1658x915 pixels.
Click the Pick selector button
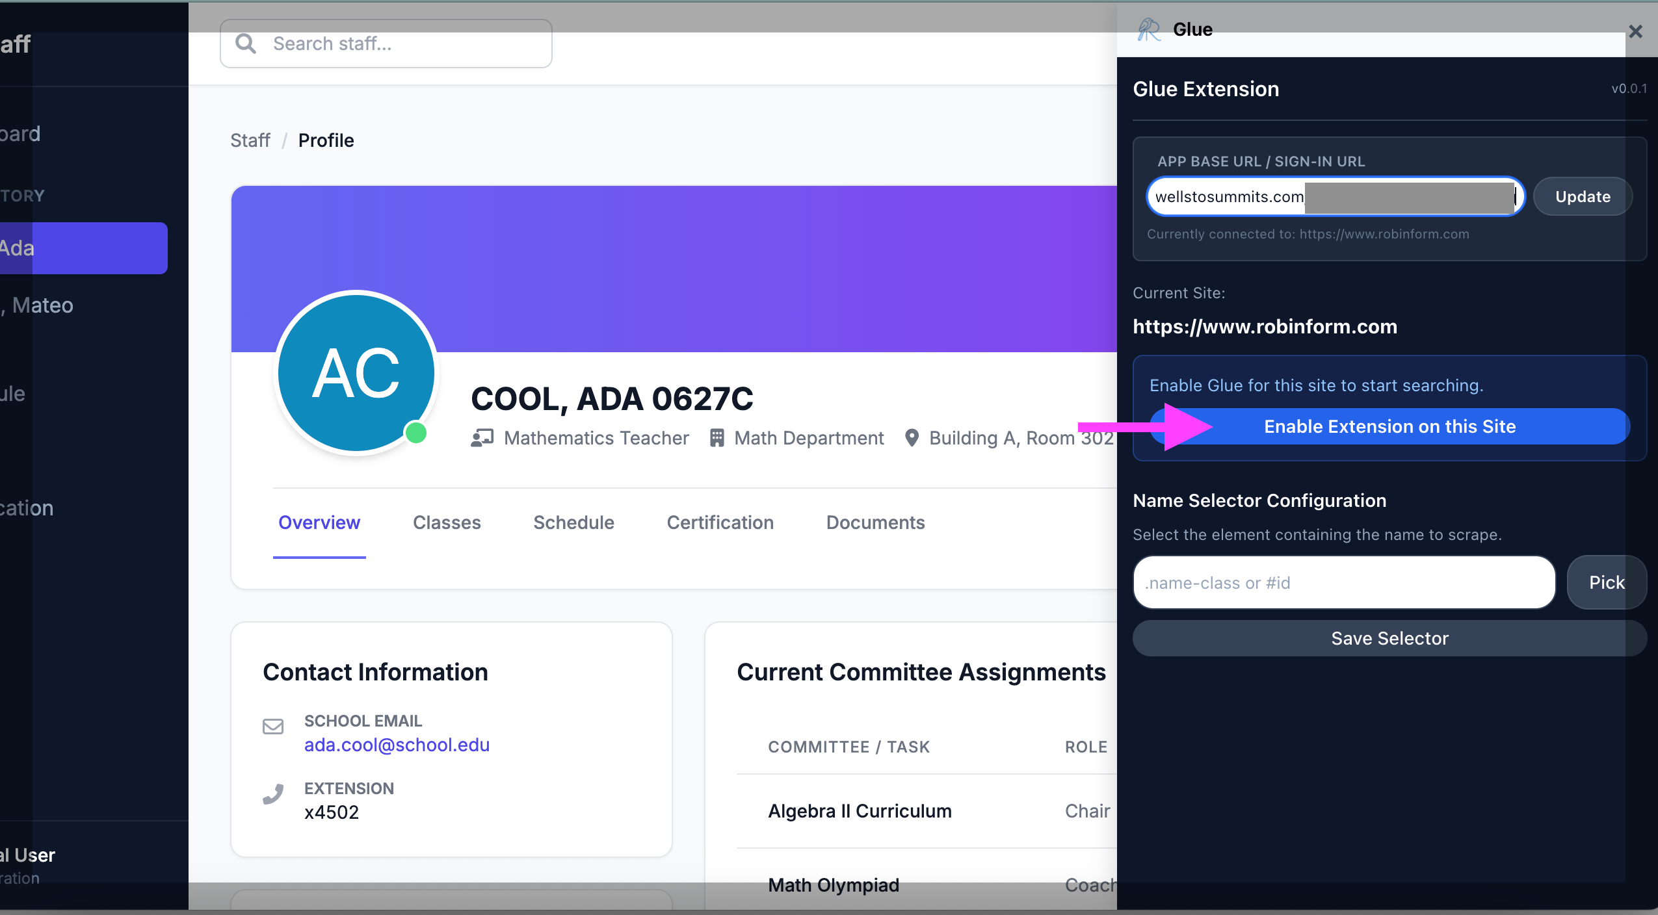(x=1606, y=582)
